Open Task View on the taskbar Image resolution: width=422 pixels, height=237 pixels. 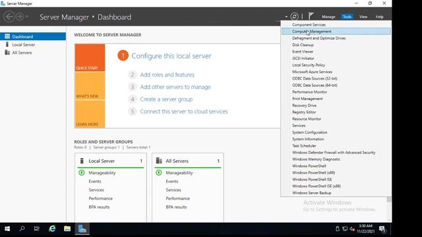37,228
